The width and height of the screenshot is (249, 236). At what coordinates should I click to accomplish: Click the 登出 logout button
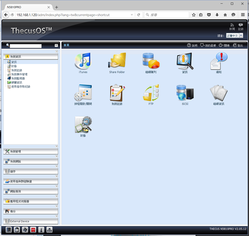click(238, 45)
